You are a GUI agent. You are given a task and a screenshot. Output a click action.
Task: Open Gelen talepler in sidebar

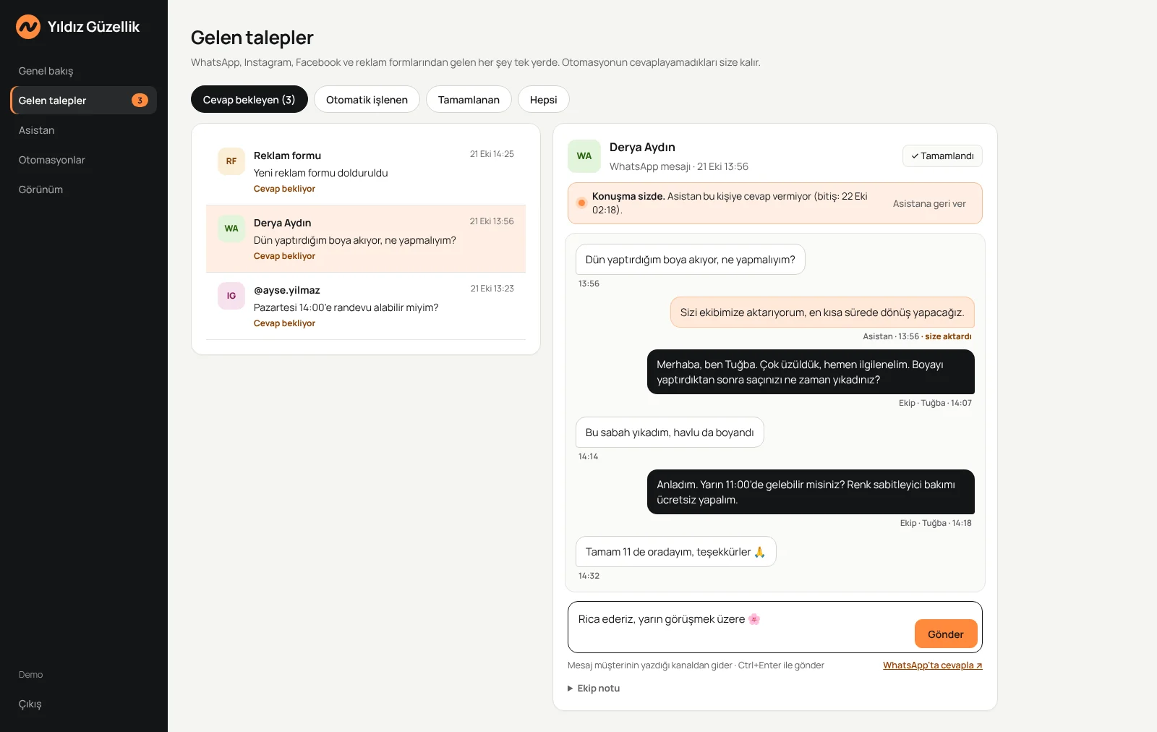pos(83,101)
